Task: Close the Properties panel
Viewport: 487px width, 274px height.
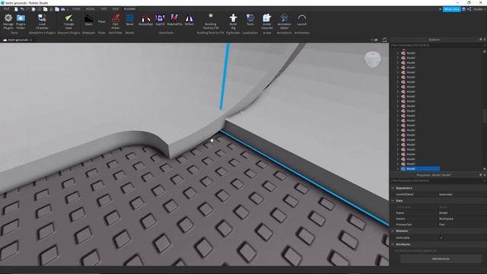Action: 485,175
